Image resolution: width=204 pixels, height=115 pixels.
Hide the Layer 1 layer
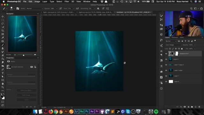pos(166,76)
